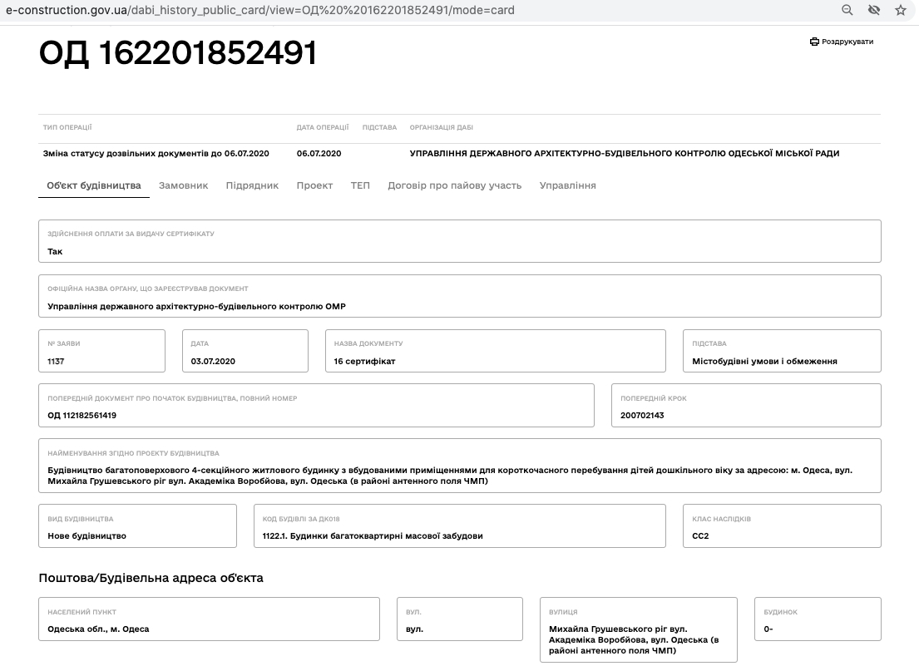
Task: Click the 'вул.' street type value
Action: [414, 629]
